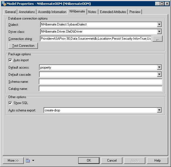Maximize the Model Properties window
Image resolution: width=171 pixels, height=167 pixels.
162,4
